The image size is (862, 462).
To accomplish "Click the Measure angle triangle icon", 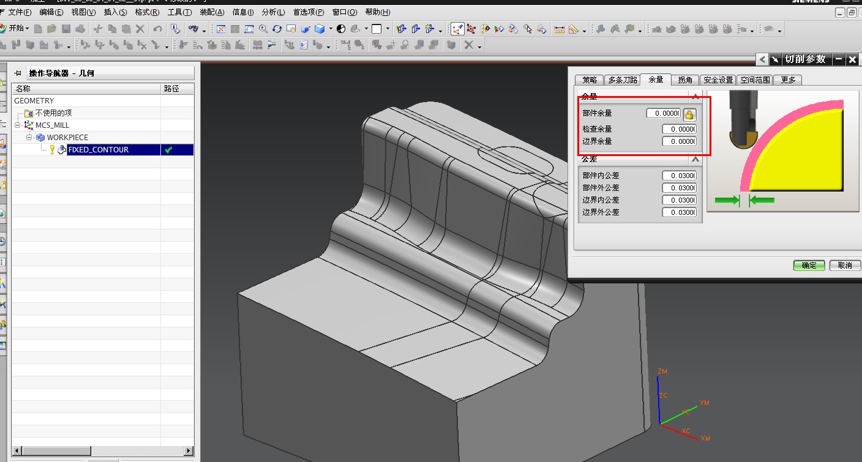I will tap(574, 29).
